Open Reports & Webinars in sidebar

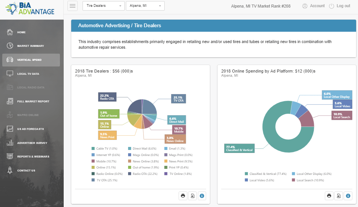click(x=31, y=156)
